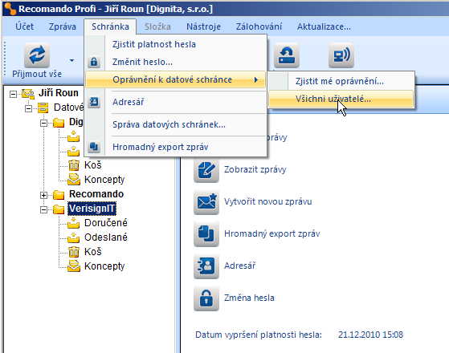Click the disabled Složka menu
The height and width of the screenshot is (353, 449).
pyautogui.click(x=157, y=26)
